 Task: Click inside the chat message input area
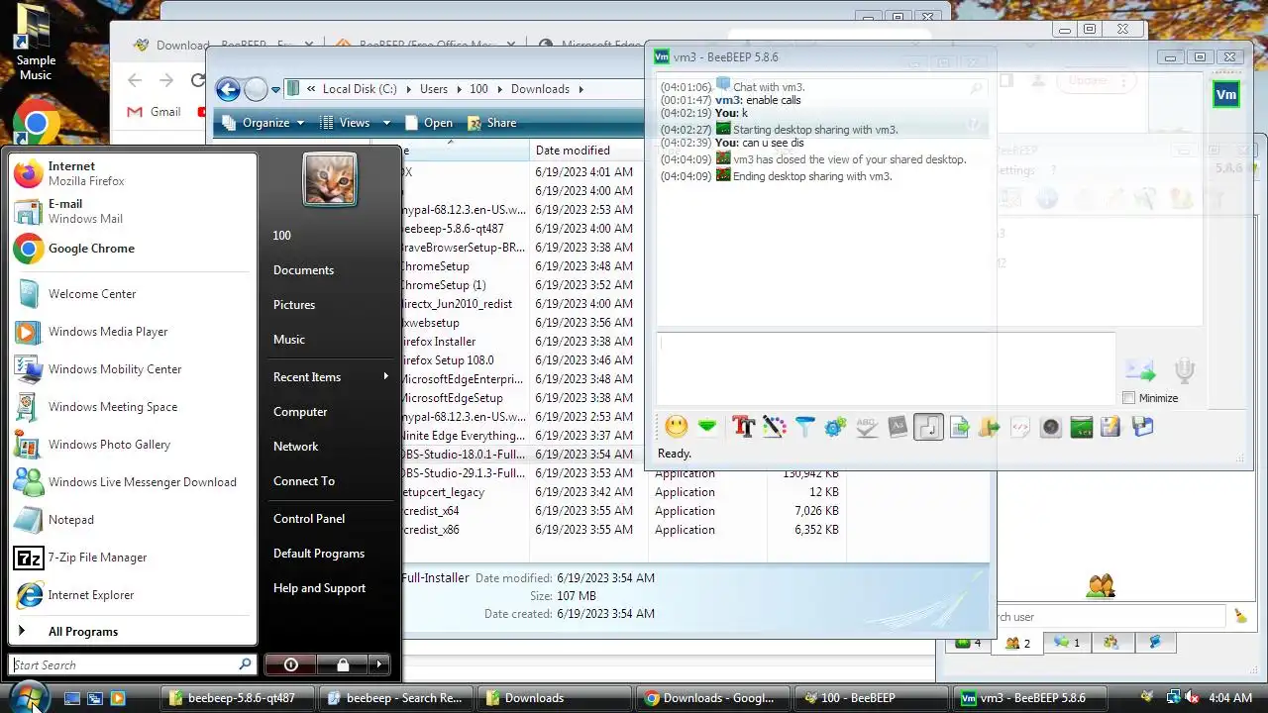pyautogui.click(x=887, y=367)
